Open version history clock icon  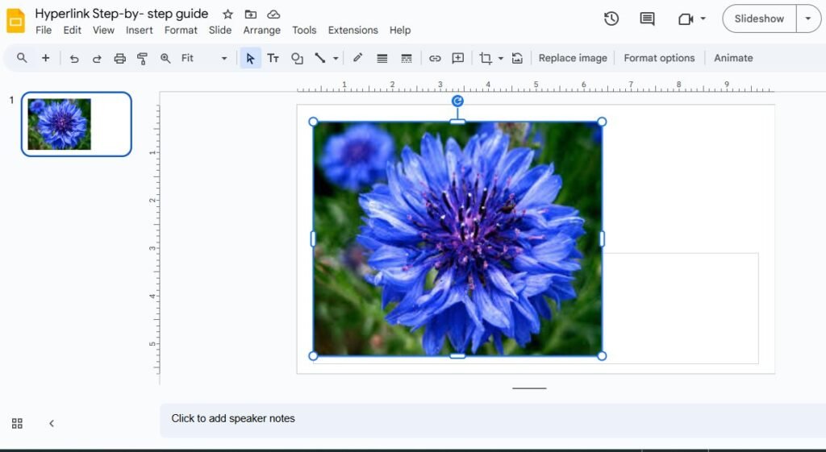[611, 19]
